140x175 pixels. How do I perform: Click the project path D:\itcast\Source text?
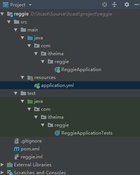click(x=72, y=14)
